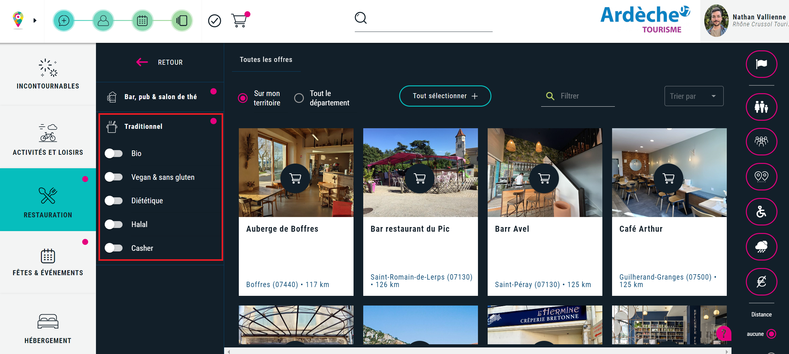
Task: Select the family filter icon
Action: click(762, 107)
